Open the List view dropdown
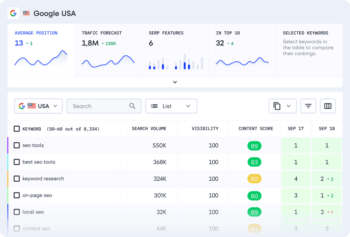The height and width of the screenshot is (237, 350). 171,106
